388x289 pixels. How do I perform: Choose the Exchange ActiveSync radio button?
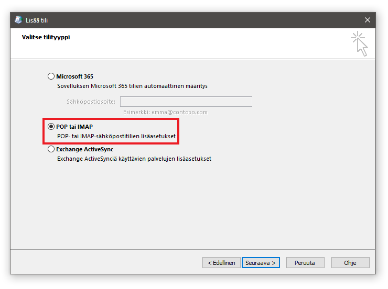tap(51, 149)
